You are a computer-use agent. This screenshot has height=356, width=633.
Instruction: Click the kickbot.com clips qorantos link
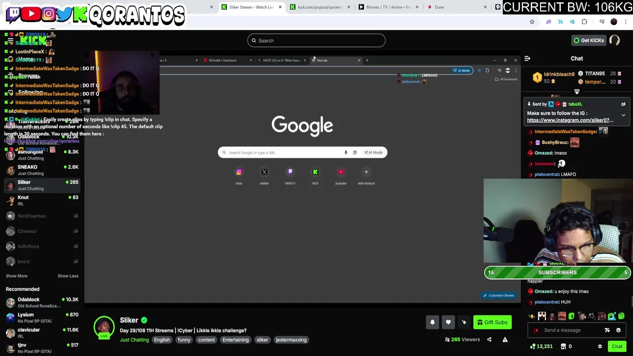click(42, 141)
